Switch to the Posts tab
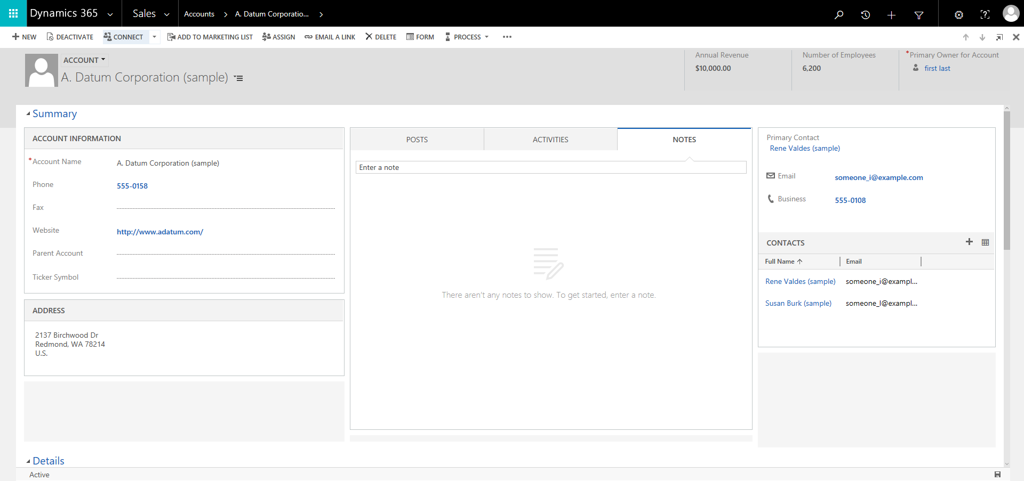 coord(417,140)
